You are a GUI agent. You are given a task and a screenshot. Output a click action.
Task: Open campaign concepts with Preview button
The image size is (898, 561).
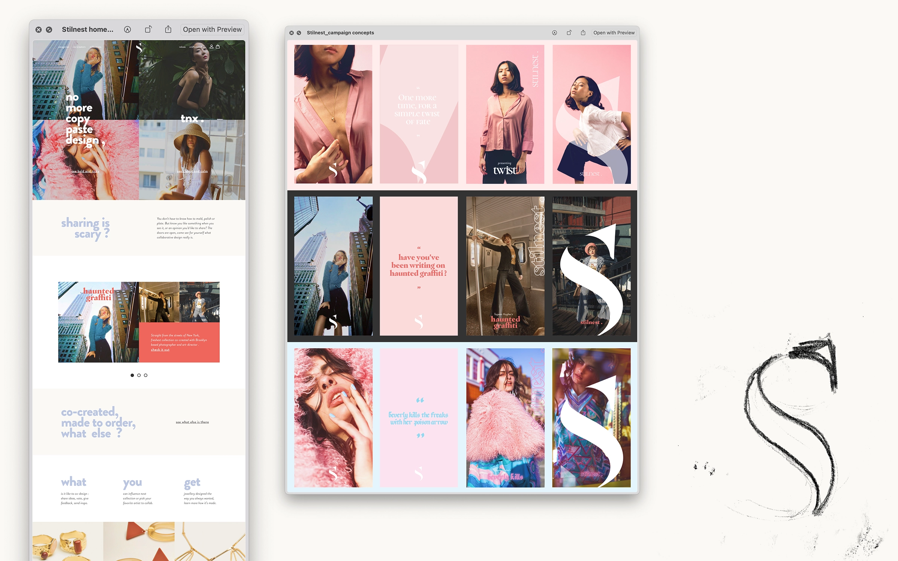coord(614,33)
